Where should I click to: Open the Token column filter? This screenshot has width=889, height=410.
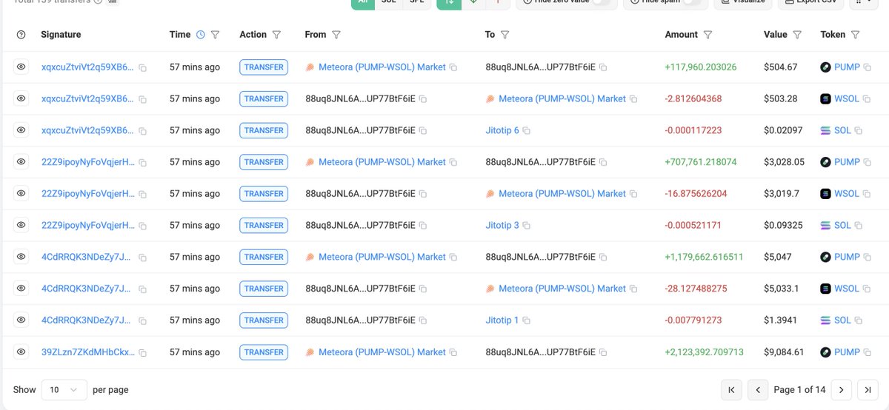[856, 35]
